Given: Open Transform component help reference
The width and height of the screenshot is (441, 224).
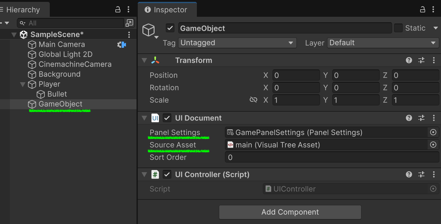Looking at the screenshot, I should pos(409,60).
